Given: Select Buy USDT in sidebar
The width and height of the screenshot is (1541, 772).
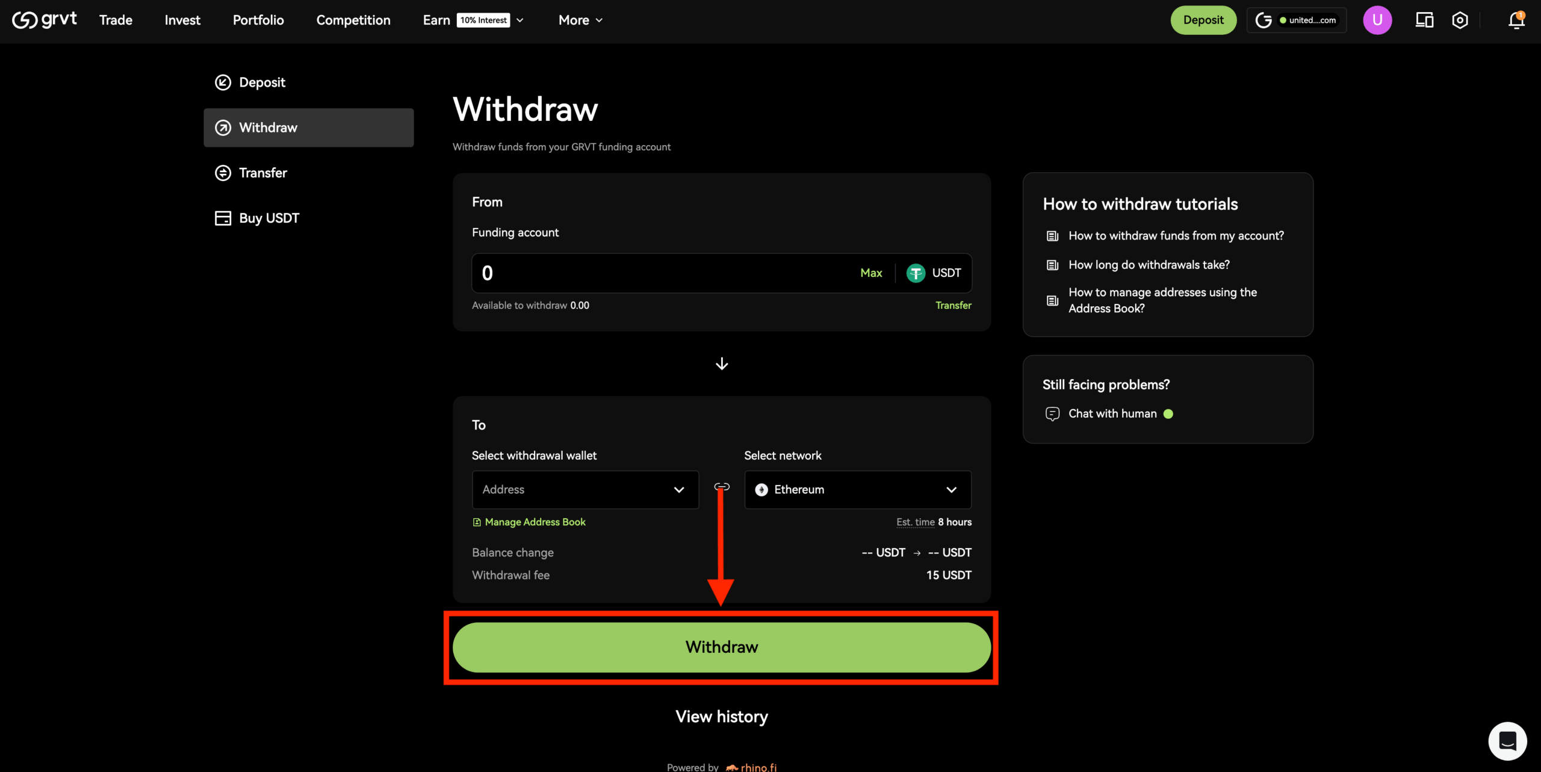Looking at the screenshot, I should [x=268, y=218].
